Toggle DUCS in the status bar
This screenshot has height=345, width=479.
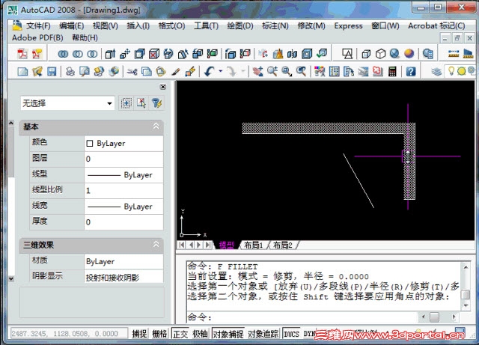pos(291,334)
